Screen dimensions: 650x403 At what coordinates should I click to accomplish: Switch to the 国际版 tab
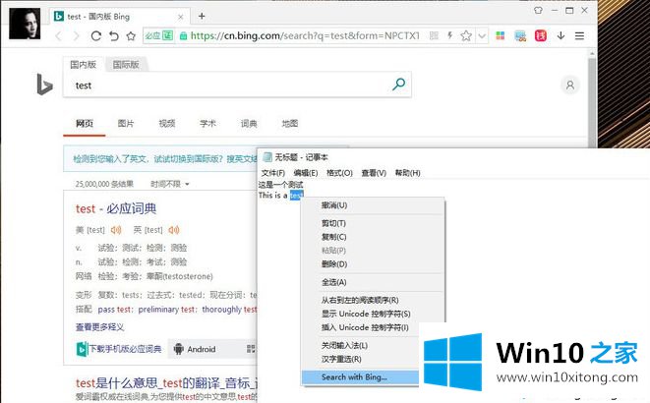[x=126, y=65]
